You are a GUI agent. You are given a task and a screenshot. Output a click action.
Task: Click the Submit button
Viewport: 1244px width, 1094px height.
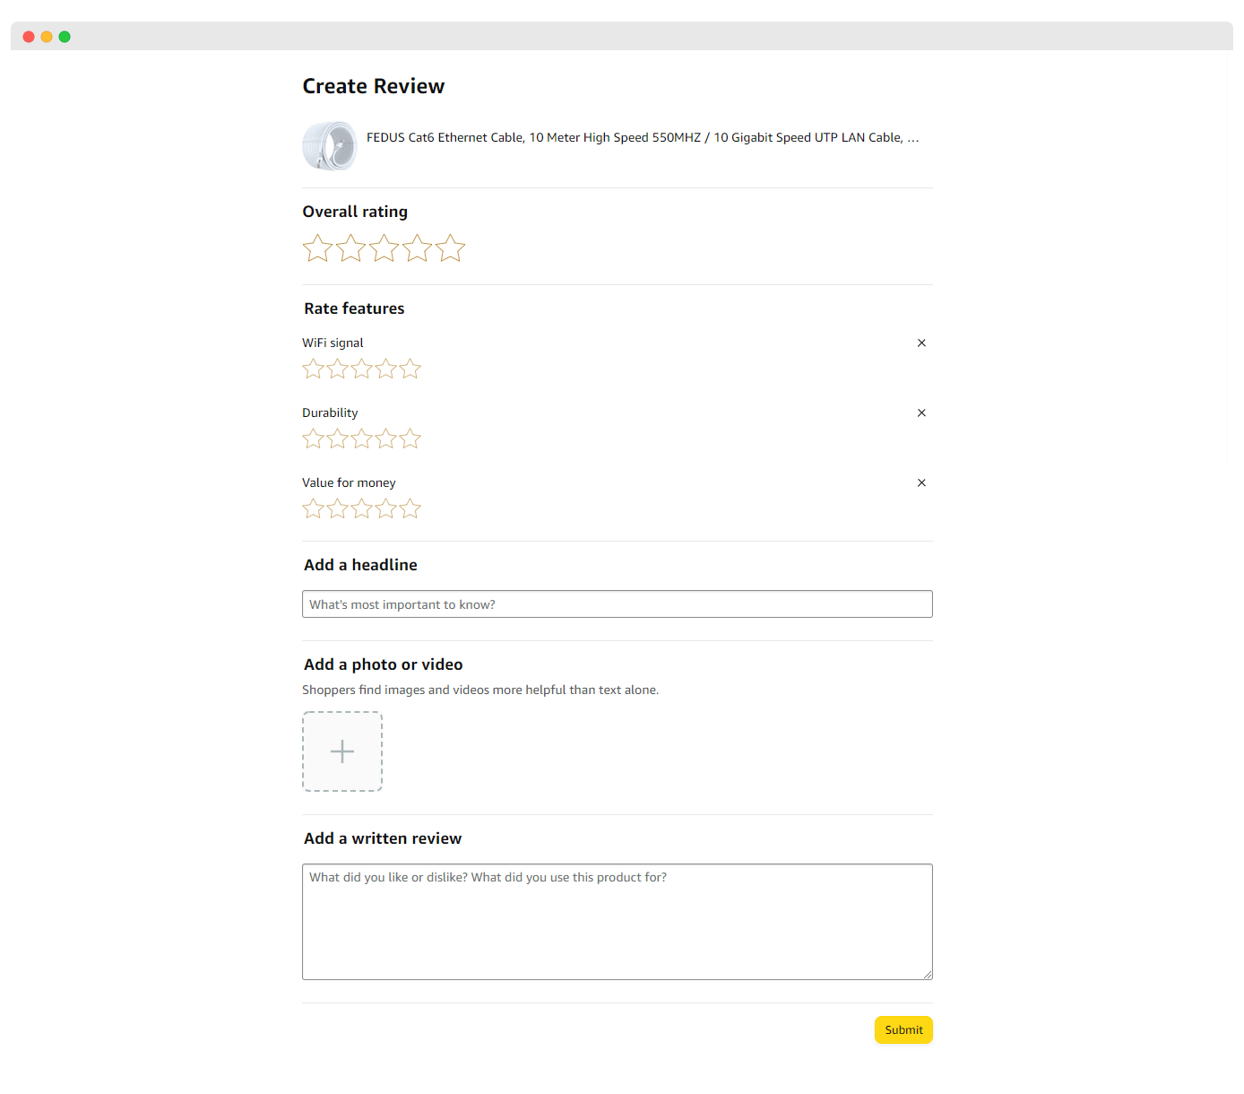903,1029
